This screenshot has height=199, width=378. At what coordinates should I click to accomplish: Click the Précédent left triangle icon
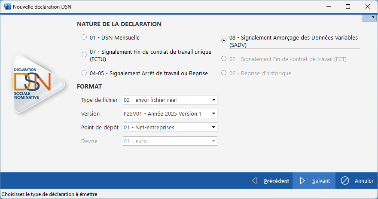254,181
